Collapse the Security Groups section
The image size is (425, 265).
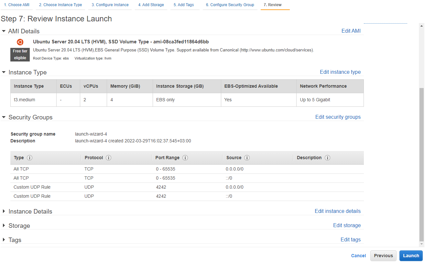4,117
